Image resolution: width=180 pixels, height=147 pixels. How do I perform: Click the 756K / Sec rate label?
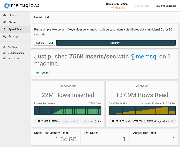(95, 103)
